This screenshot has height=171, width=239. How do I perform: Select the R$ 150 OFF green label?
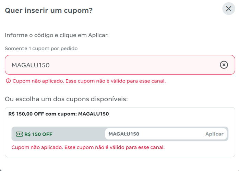pyautogui.click(x=38, y=134)
